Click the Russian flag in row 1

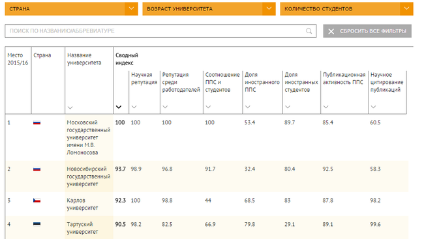(37, 122)
